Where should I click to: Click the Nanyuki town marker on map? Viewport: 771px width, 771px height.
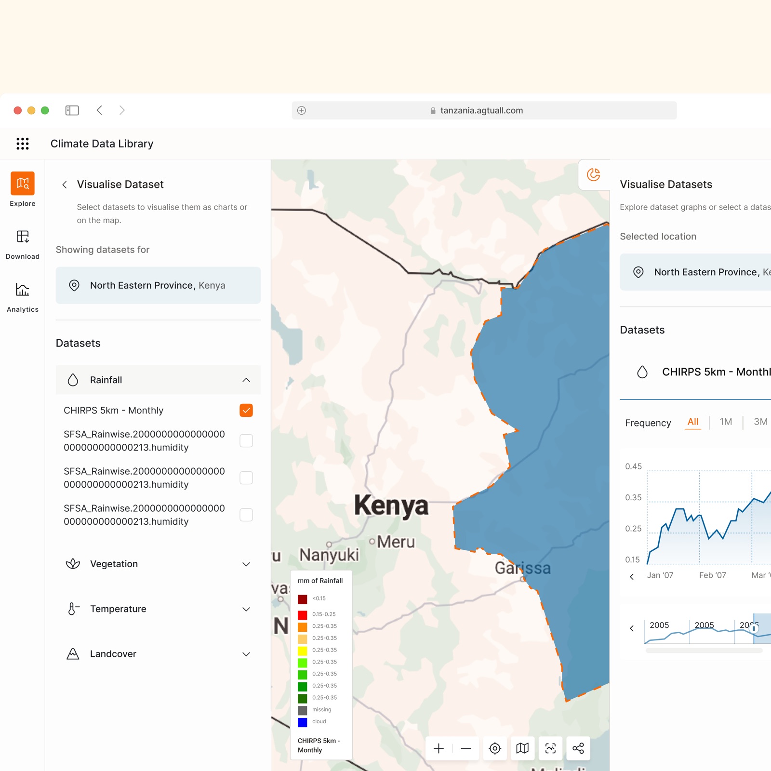point(329,545)
